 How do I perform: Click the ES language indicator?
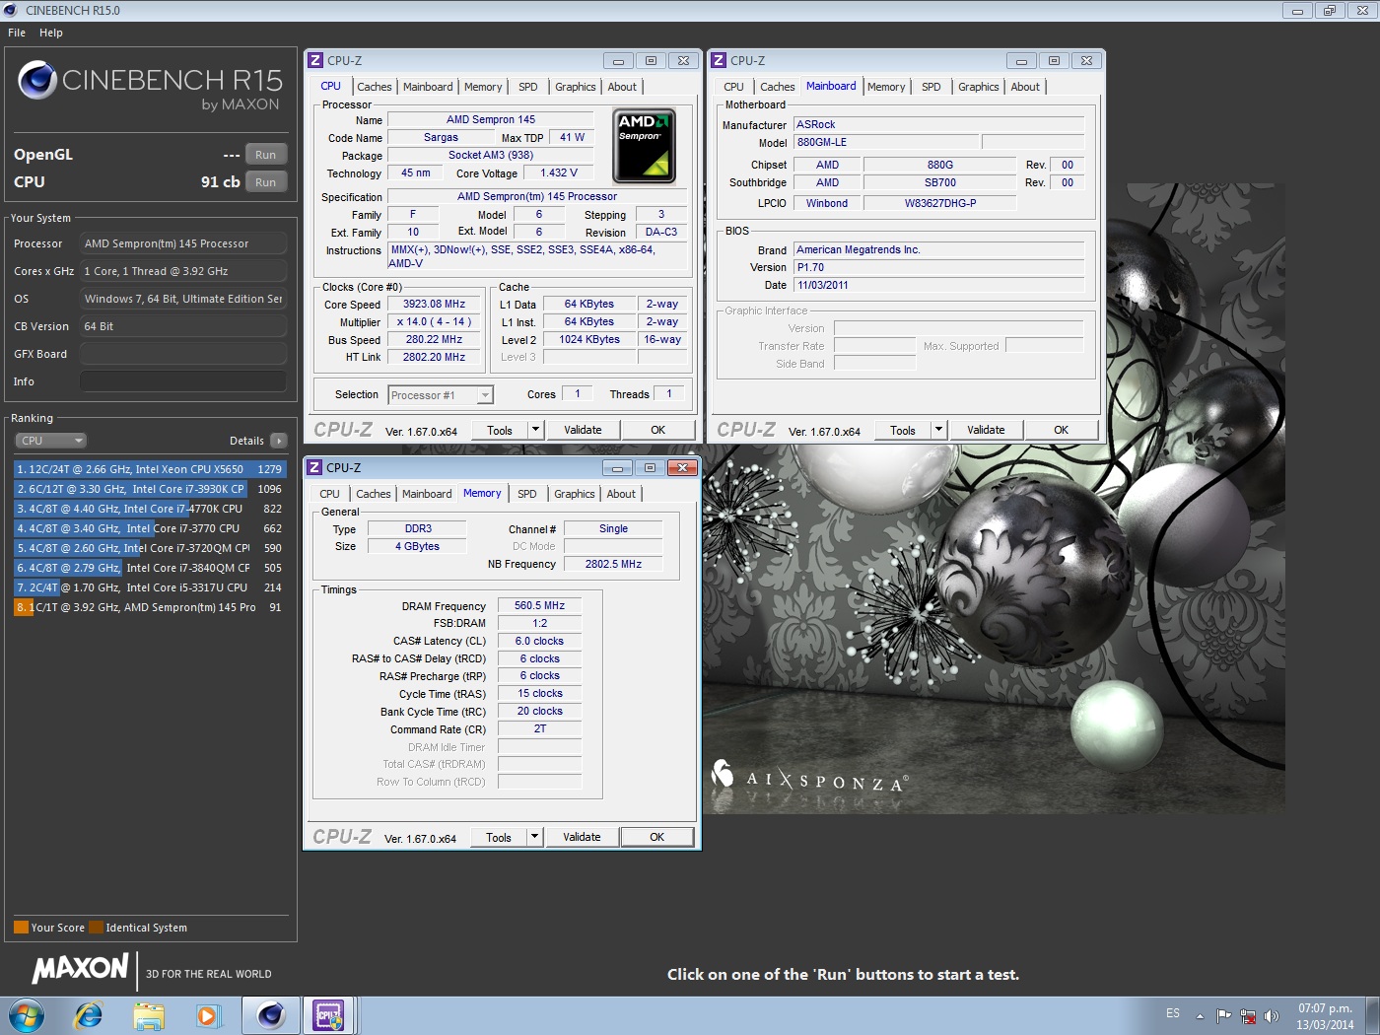(1173, 1013)
